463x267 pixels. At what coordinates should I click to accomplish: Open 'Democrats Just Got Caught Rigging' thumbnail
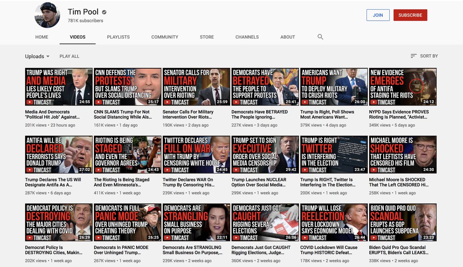pos(265,222)
